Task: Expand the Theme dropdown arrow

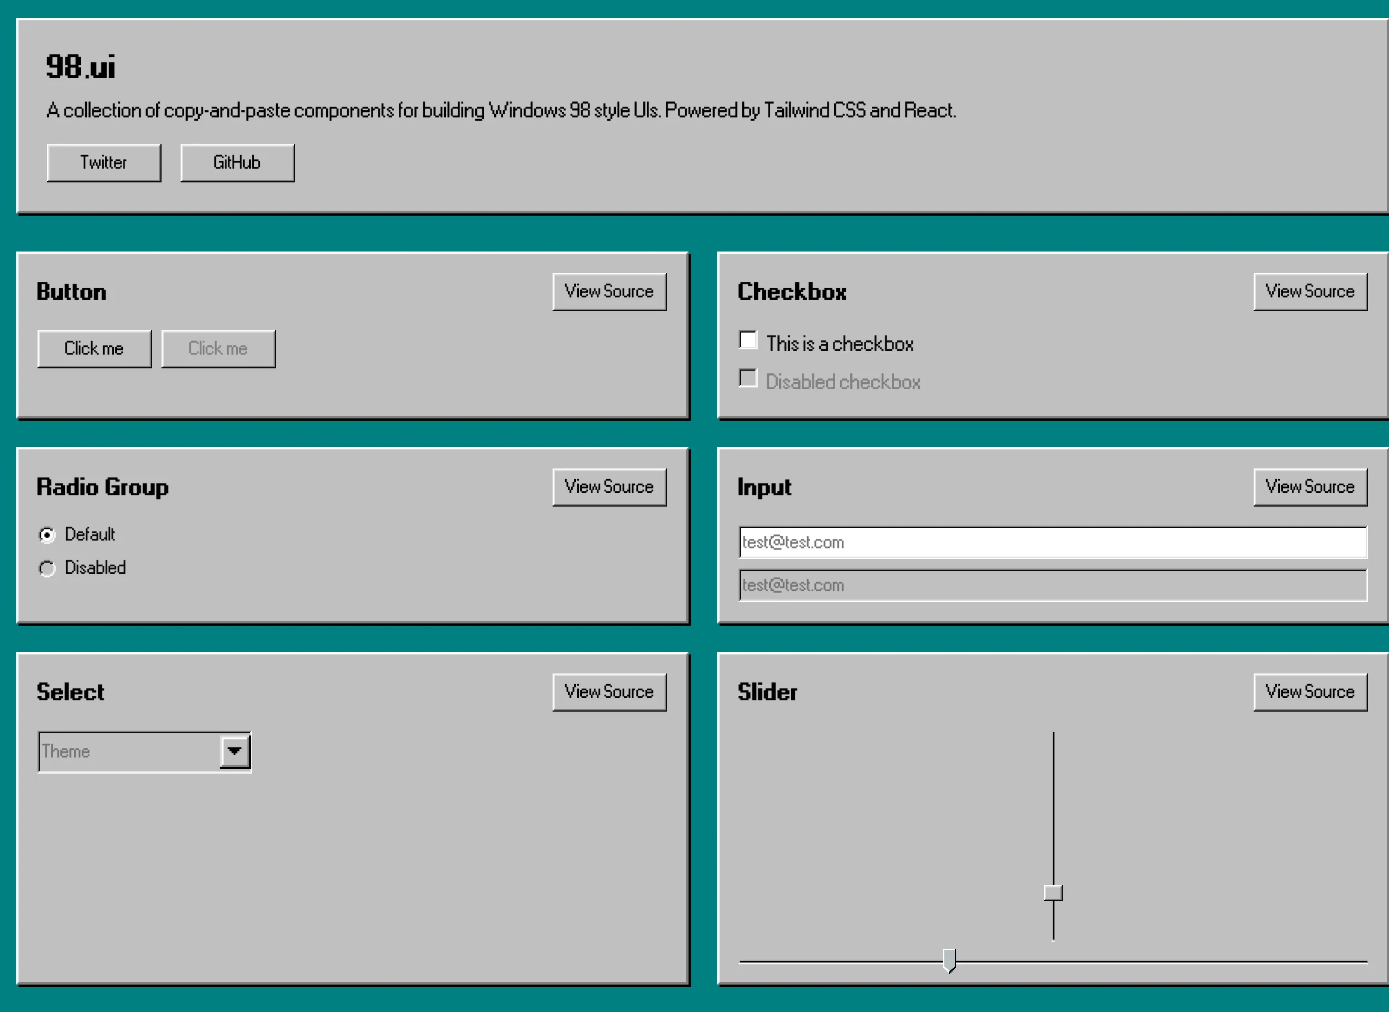Action: [235, 751]
